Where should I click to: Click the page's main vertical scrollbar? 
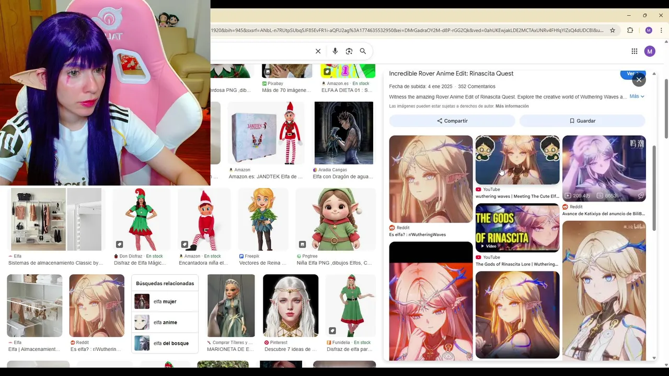(x=666, y=109)
